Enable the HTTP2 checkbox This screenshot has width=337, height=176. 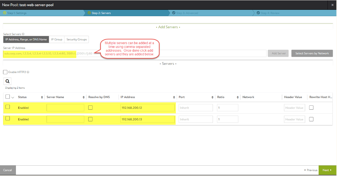point(5,72)
